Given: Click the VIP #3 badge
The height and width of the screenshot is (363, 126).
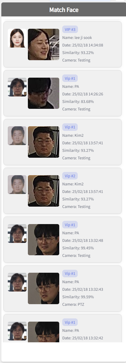Looking at the screenshot, I should [70, 29].
